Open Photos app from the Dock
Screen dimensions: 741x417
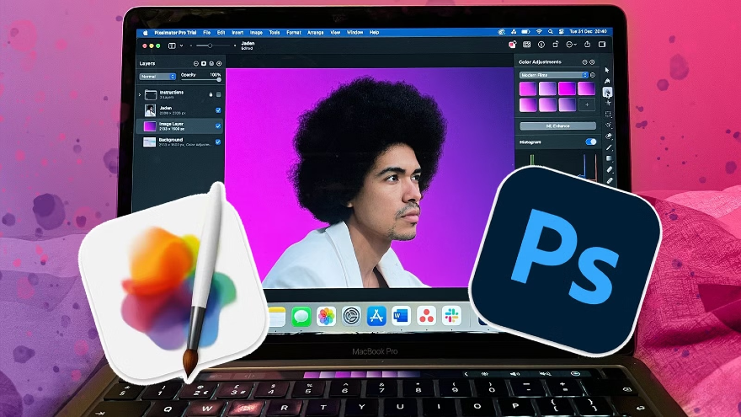tap(326, 316)
